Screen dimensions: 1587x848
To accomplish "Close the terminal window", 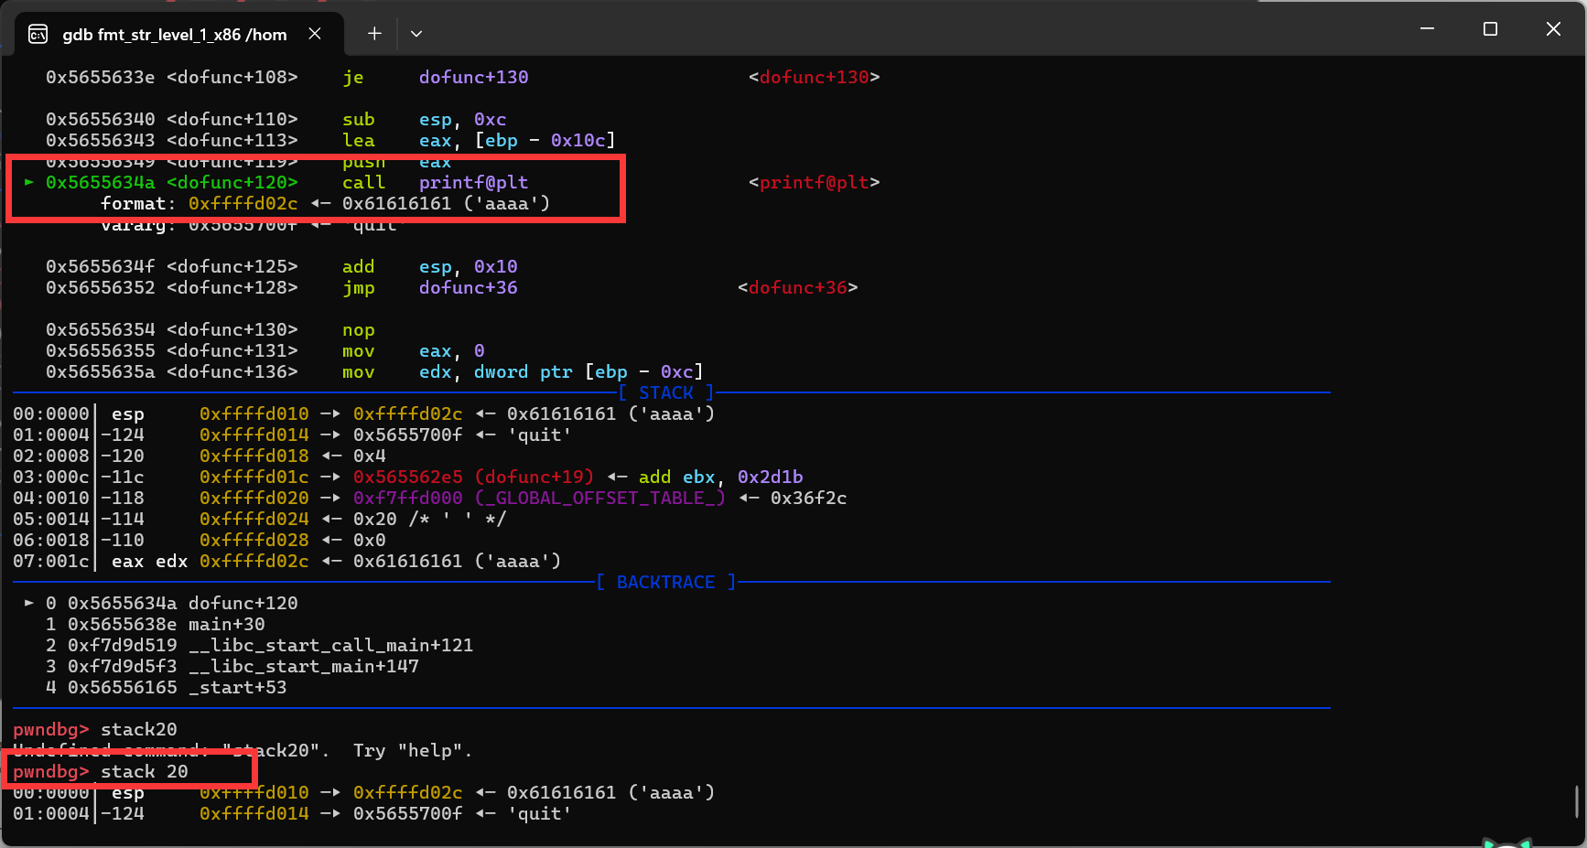I will click(1553, 29).
